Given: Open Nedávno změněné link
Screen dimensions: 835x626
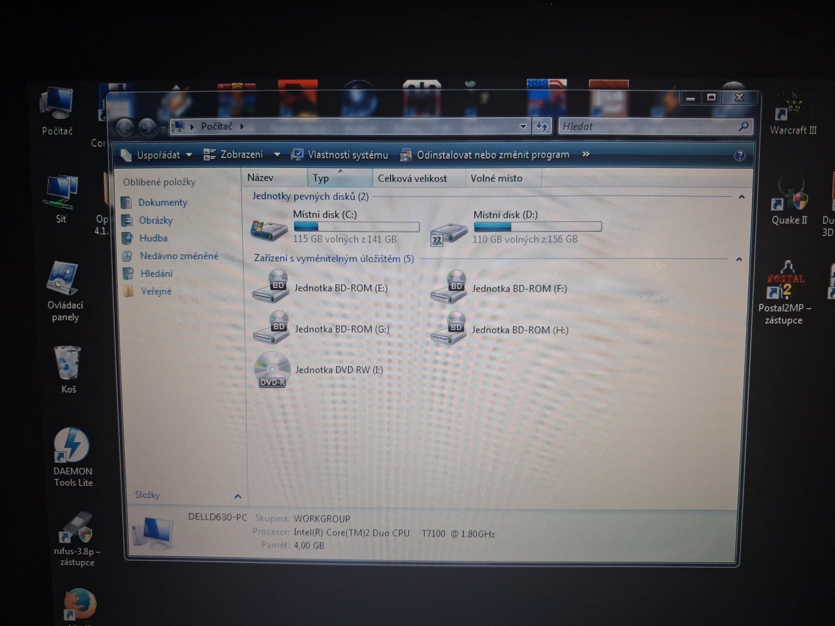Looking at the screenshot, I should pyautogui.click(x=179, y=256).
